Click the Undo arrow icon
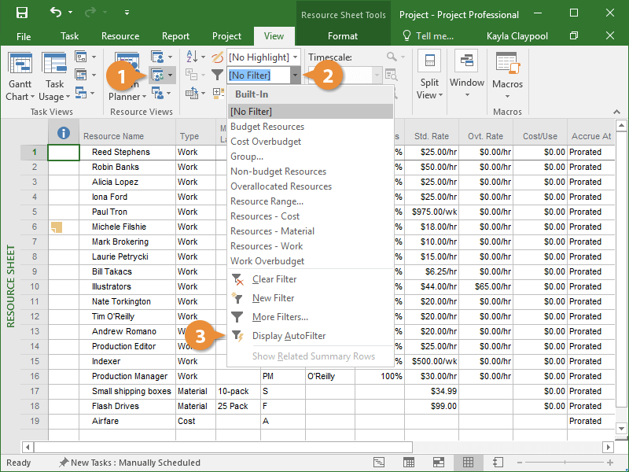The width and height of the screenshot is (629, 472). click(55, 13)
